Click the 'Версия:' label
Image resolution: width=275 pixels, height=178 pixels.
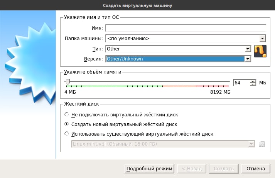(93, 59)
